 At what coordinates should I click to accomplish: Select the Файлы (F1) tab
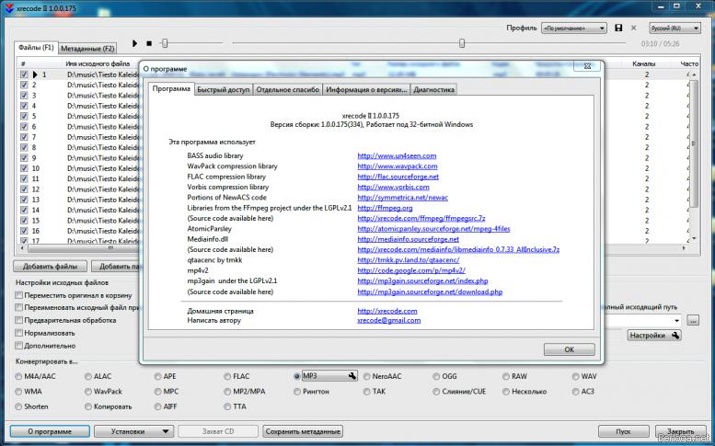pyautogui.click(x=36, y=47)
